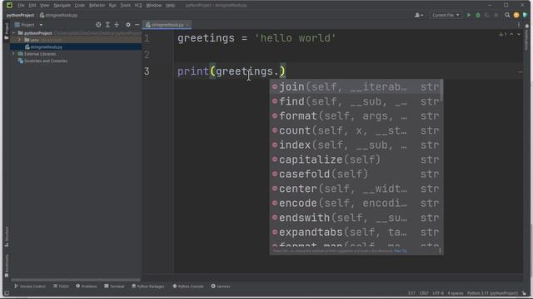
Task: Select stringmethods.py in project tree
Action: click(76, 47)
